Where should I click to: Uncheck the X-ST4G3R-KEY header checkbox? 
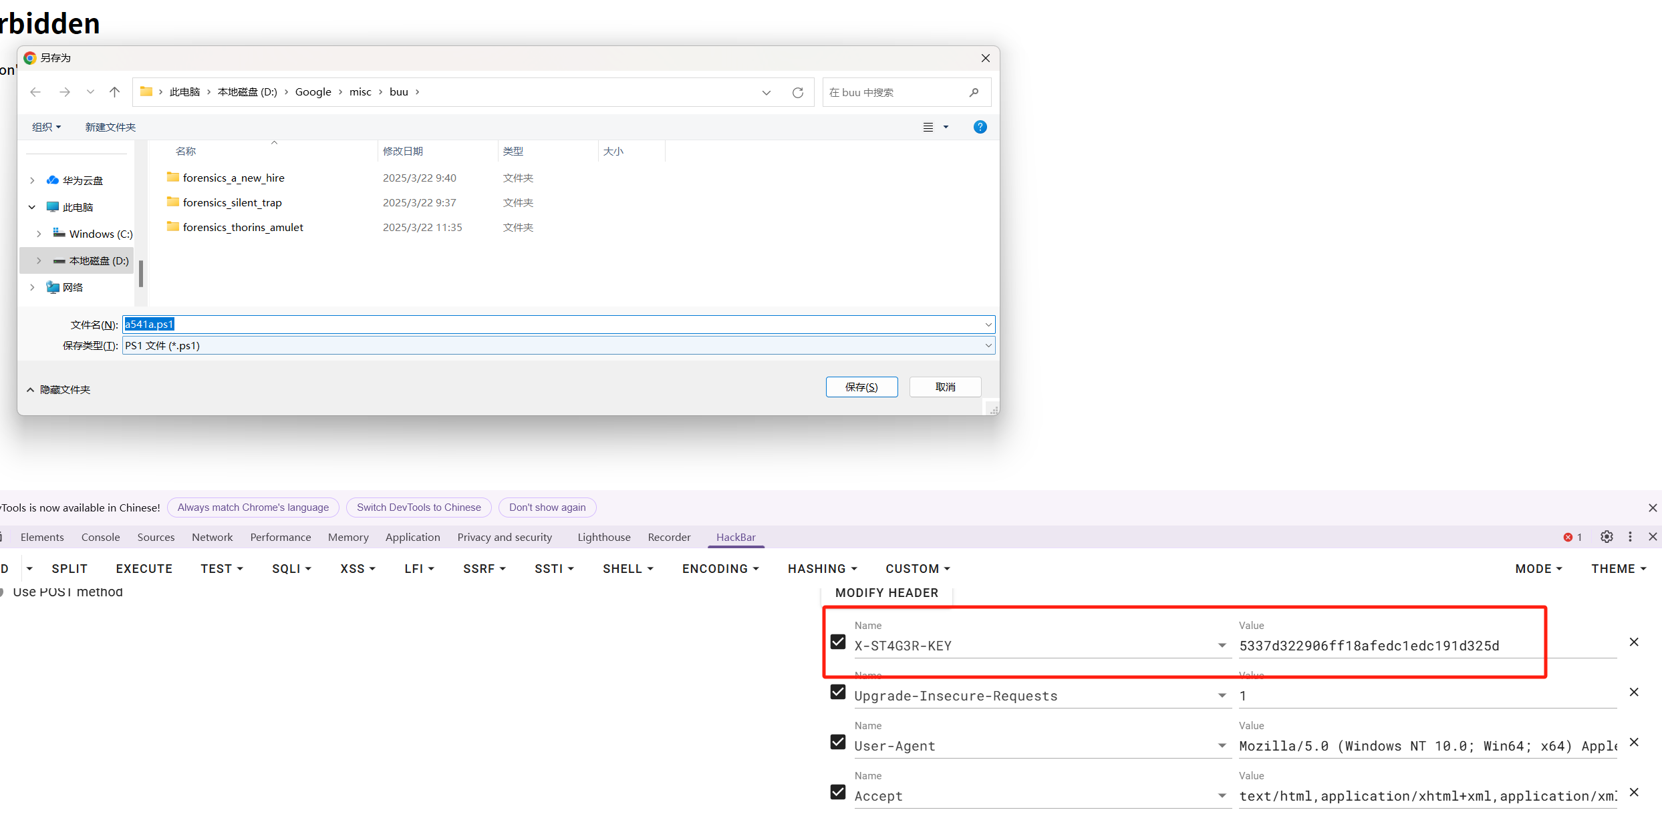coord(838,642)
